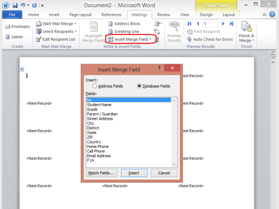The width and height of the screenshot is (279, 209).
Task: Open the Finish & Merge dropdown
Action: [246, 32]
